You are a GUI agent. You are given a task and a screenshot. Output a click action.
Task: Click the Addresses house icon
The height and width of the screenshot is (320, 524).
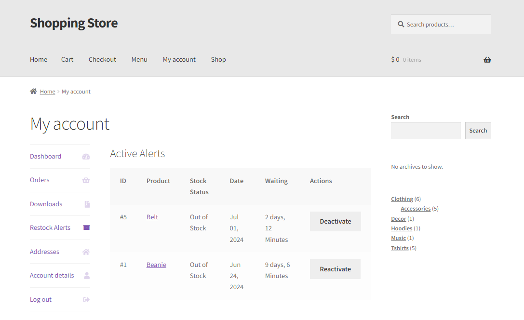[86, 252]
